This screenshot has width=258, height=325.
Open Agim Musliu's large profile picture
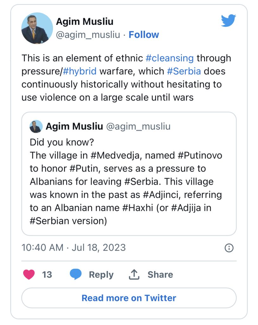[37, 28]
